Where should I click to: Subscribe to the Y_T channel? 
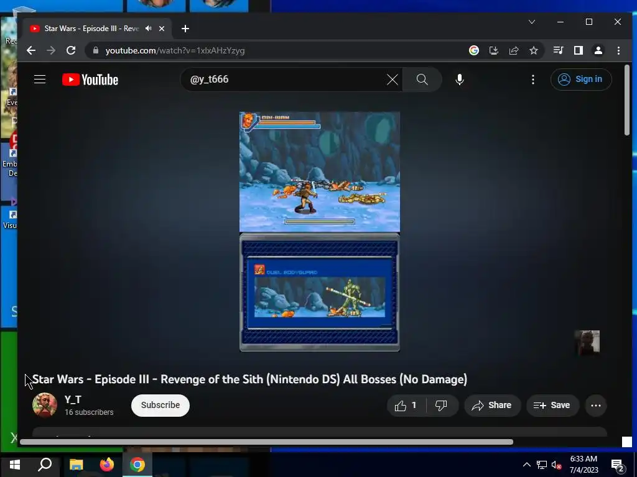click(160, 405)
